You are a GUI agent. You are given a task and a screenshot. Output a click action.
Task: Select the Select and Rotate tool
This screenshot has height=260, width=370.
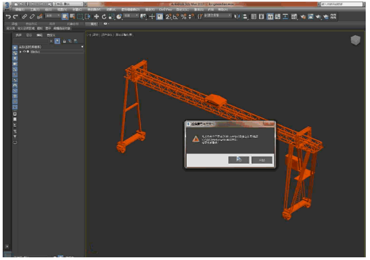click(x=104, y=17)
